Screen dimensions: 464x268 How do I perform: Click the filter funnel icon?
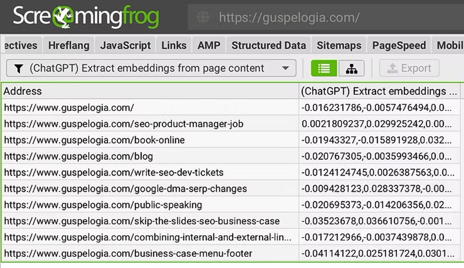click(x=18, y=68)
